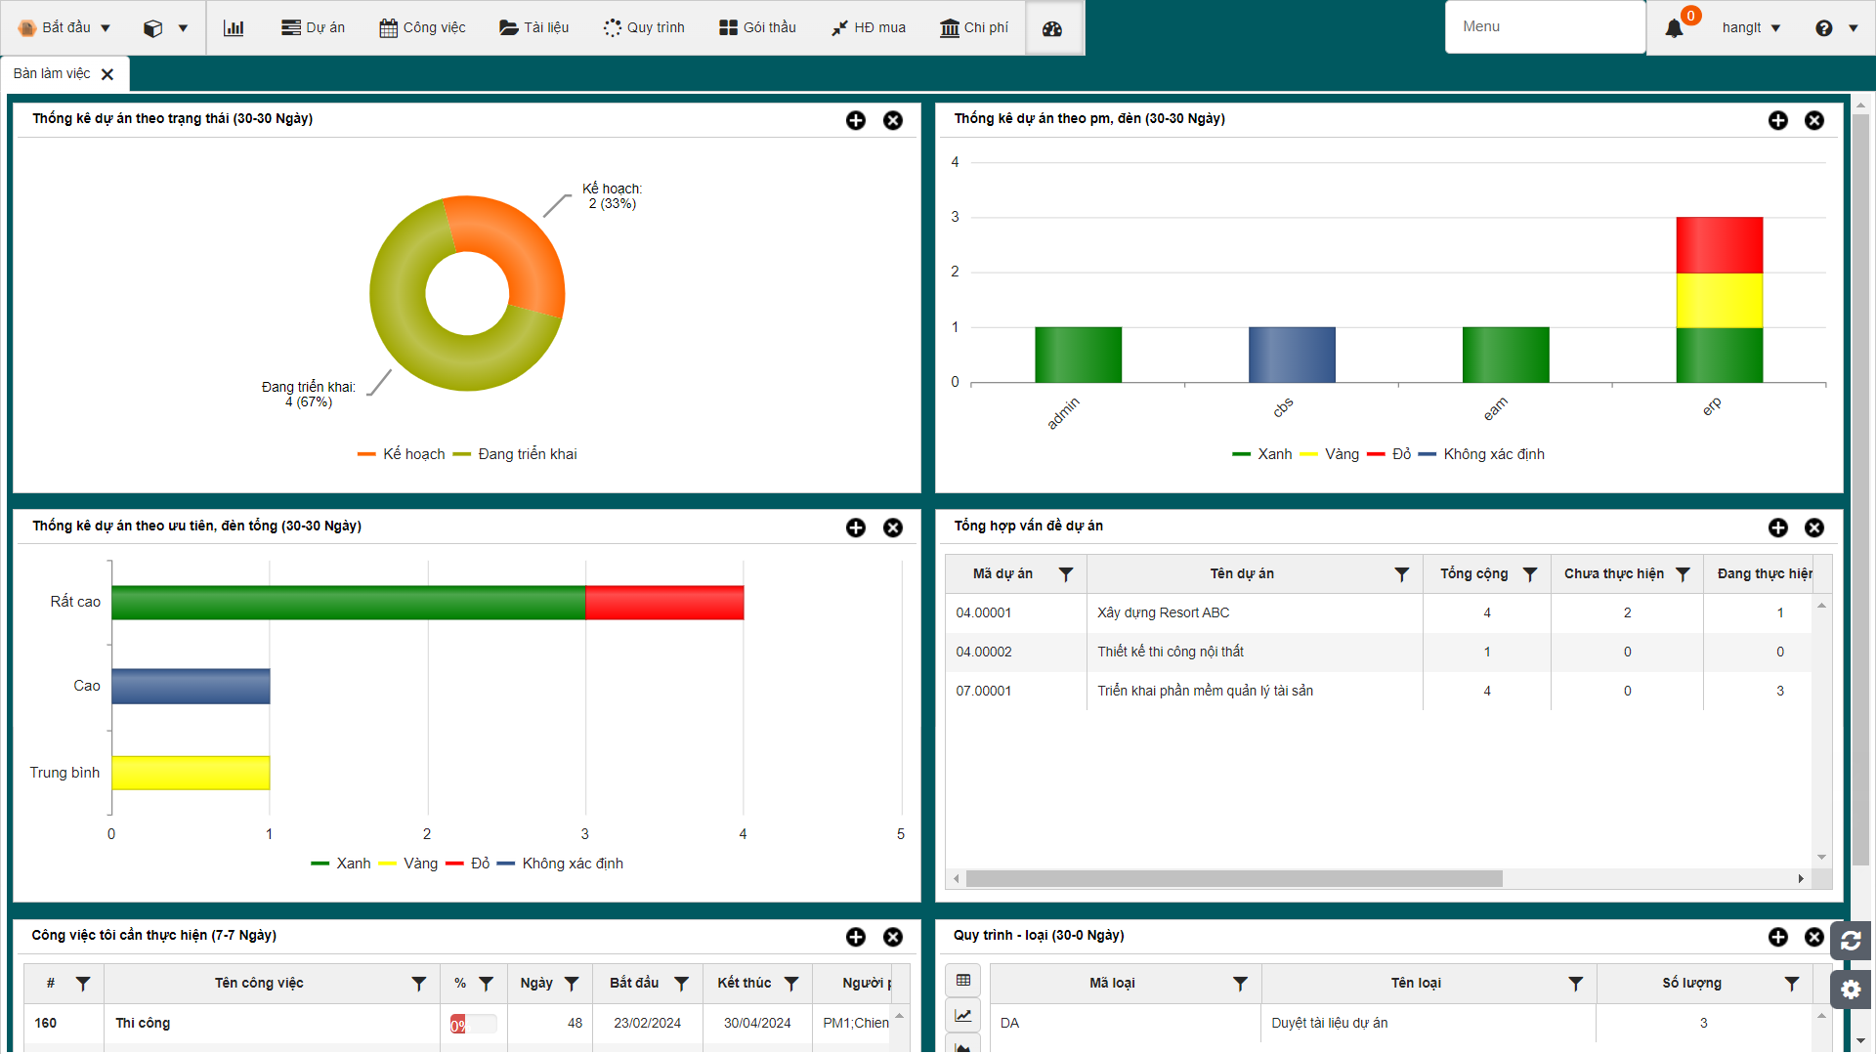Open the chart statistics icon in toolbar

click(234, 27)
